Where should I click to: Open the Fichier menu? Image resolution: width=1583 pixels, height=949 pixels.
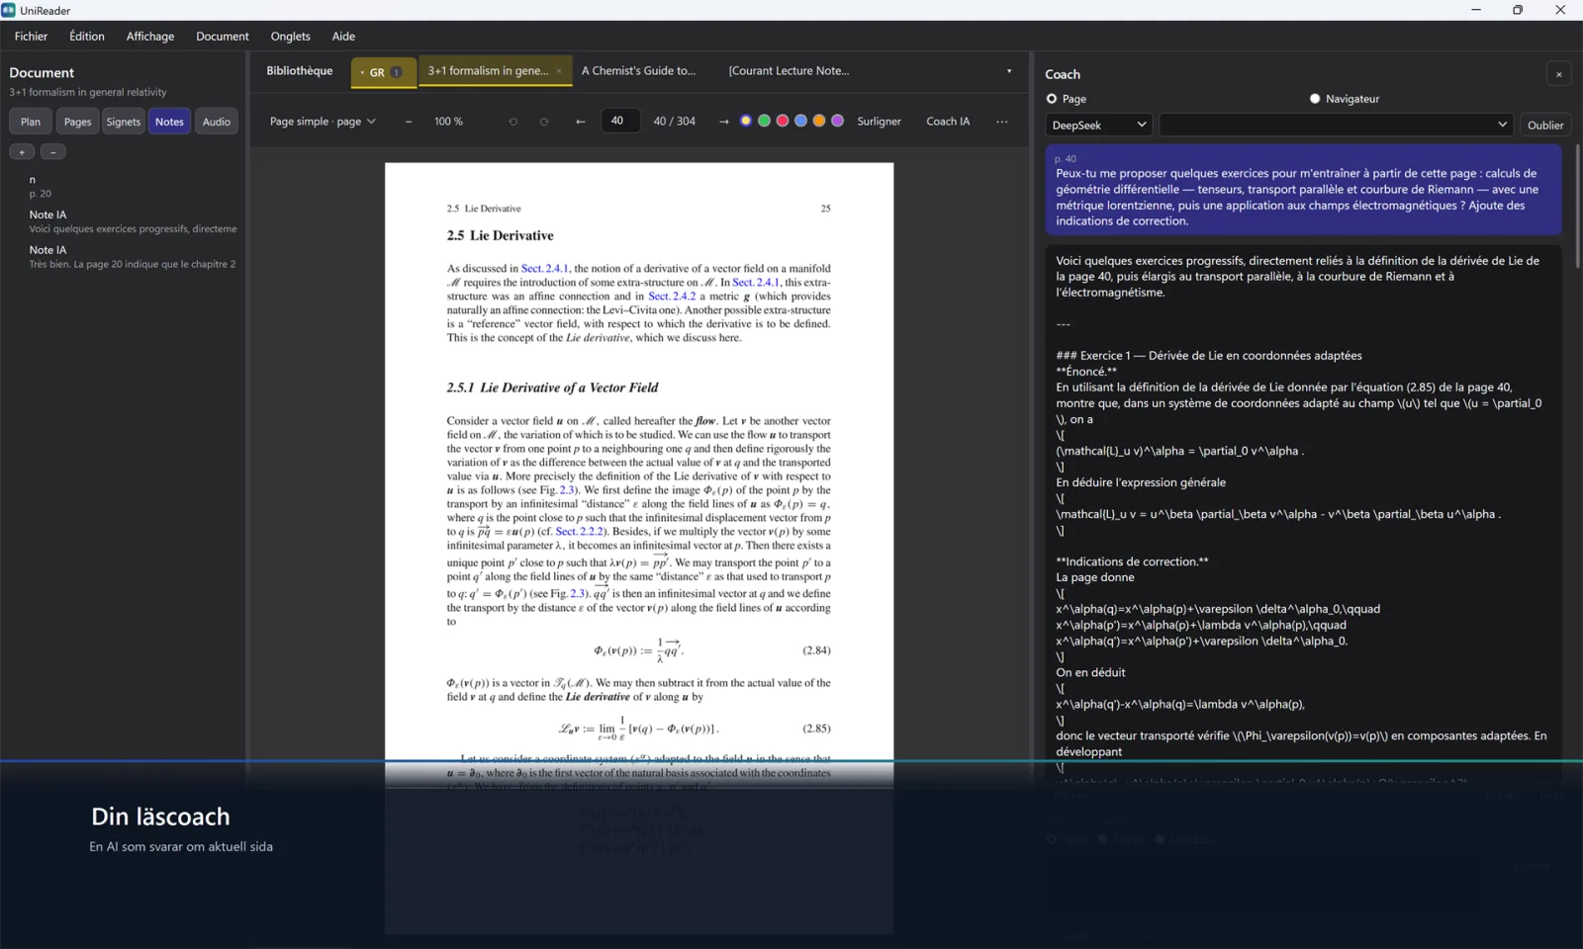click(31, 37)
